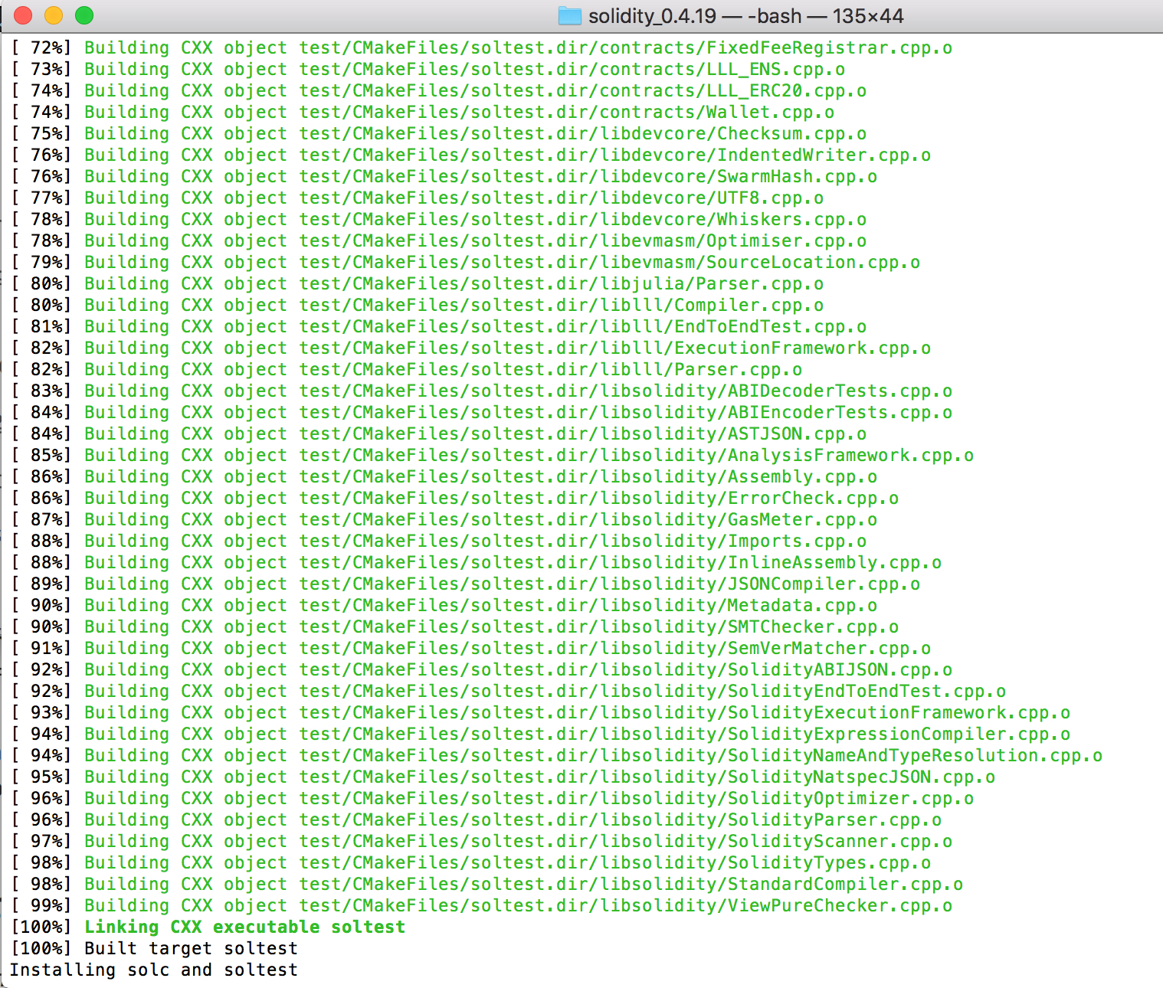Click the AnalysisFramework.cpp.o build line
Viewport: 1163px width, 988px height.
(492, 455)
